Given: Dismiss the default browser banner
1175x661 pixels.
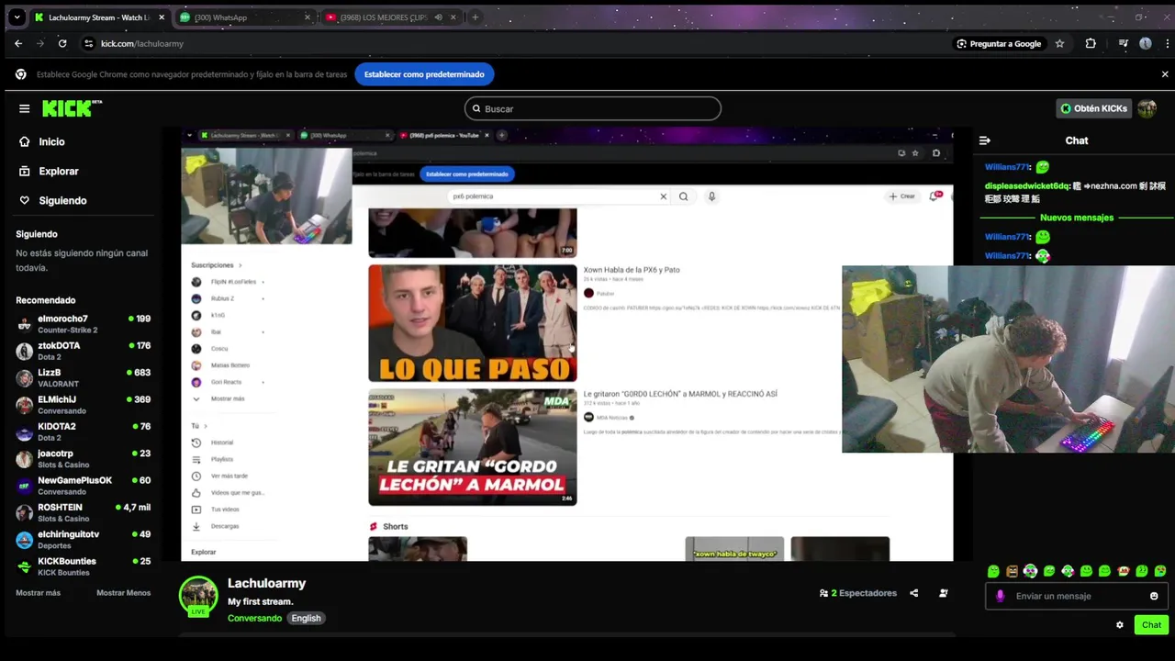Looking at the screenshot, I should (1165, 74).
